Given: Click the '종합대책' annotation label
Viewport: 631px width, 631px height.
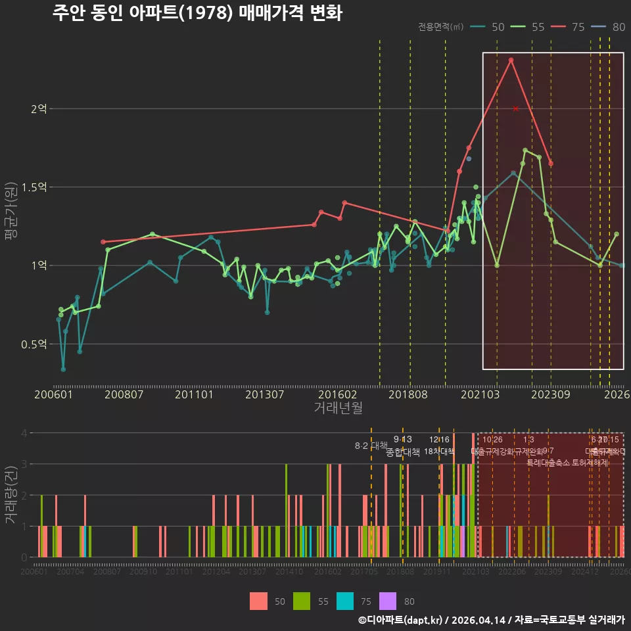Looking at the screenshot, I should (403, 452).
